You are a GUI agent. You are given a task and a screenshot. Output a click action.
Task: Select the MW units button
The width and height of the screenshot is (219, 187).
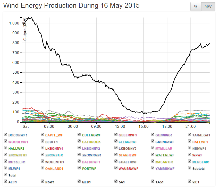(x=208, y=7)
